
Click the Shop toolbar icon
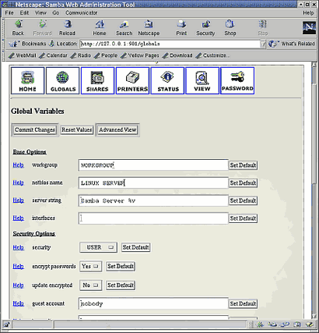tap(230, 28)
